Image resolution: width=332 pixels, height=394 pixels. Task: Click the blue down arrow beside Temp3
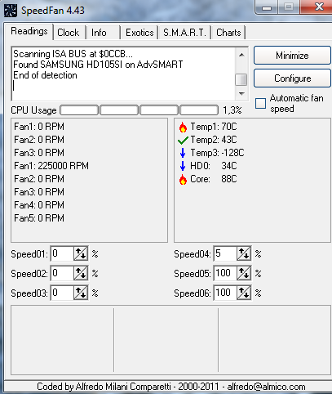(x=183, y=153)
